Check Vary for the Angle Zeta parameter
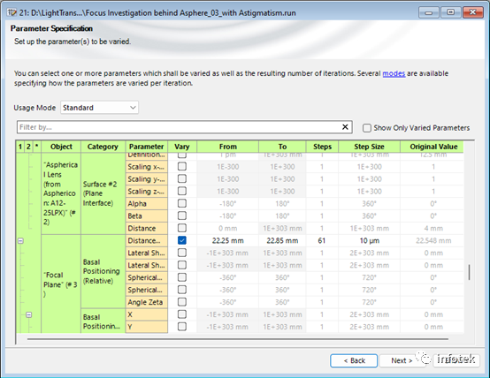 pyautogui.click(x=182, y=302)
